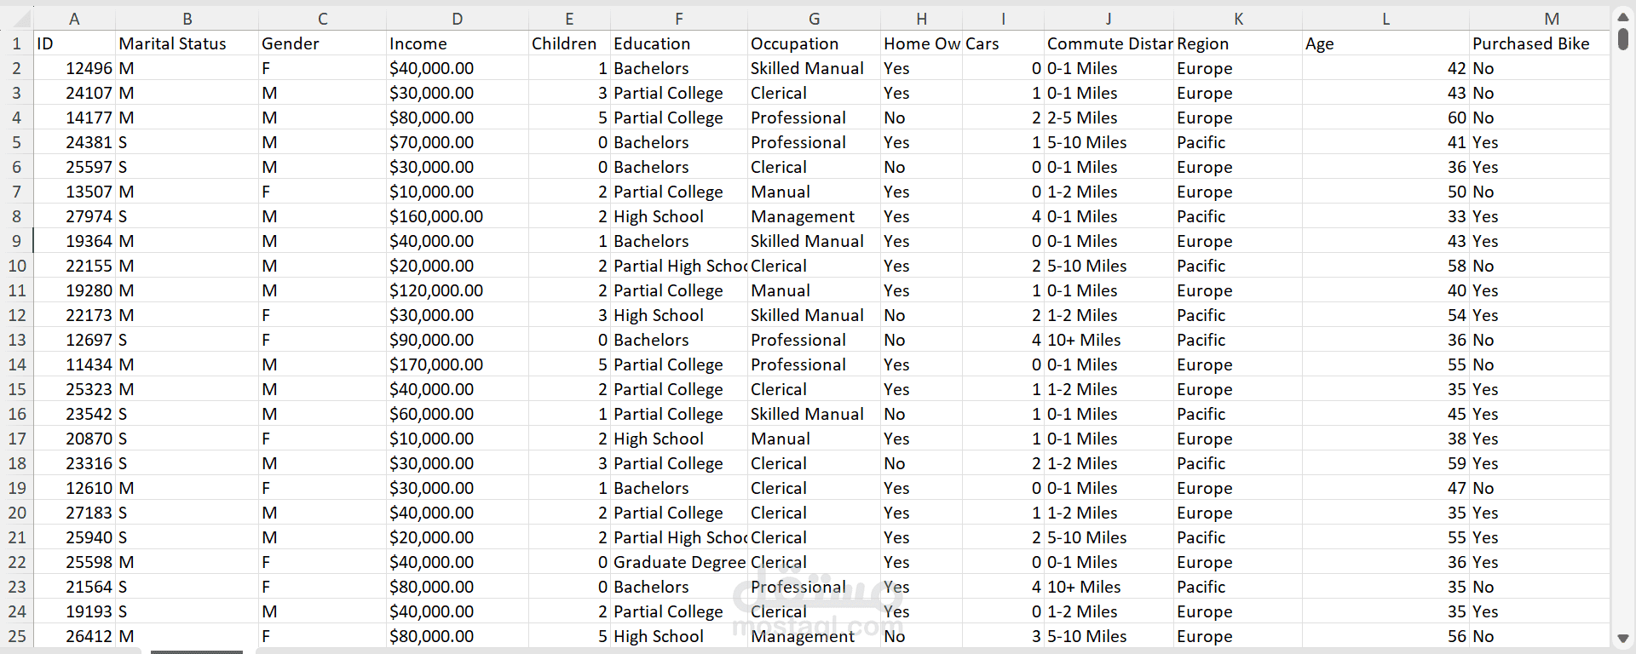The image size is (1636, 654).
Task: Select row 9 header
Action: point(16,241)
